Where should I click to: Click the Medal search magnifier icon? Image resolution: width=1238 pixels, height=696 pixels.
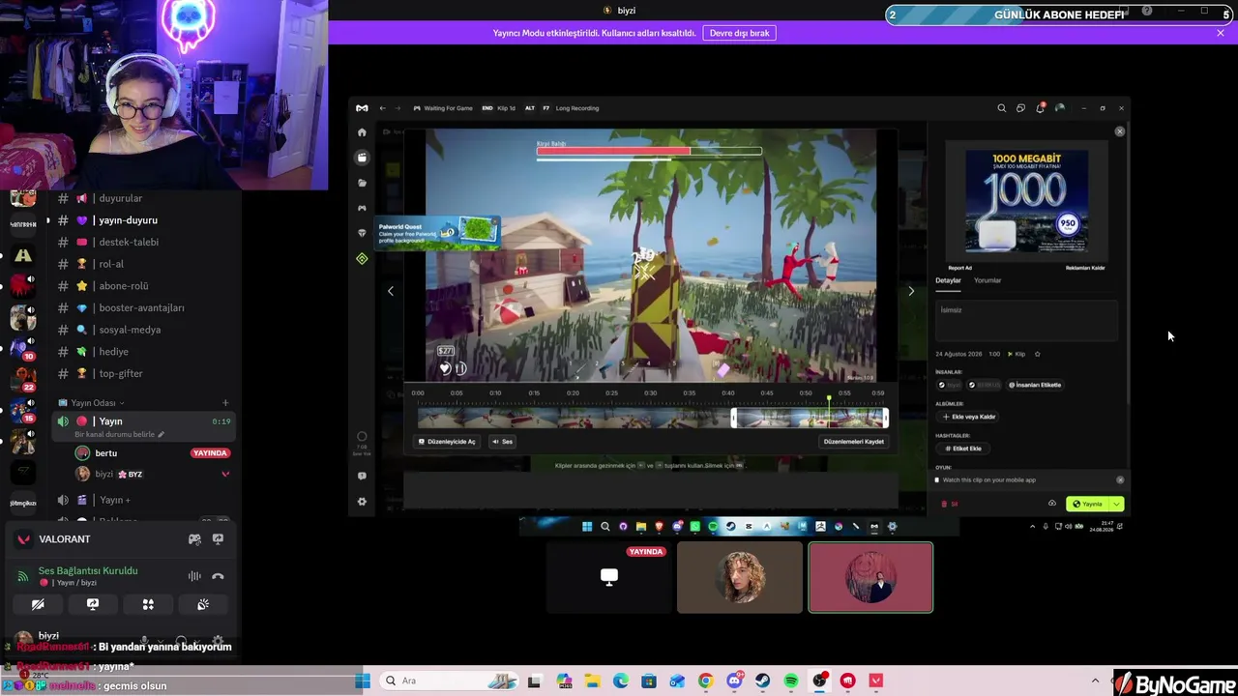(x=1001, y=108)
